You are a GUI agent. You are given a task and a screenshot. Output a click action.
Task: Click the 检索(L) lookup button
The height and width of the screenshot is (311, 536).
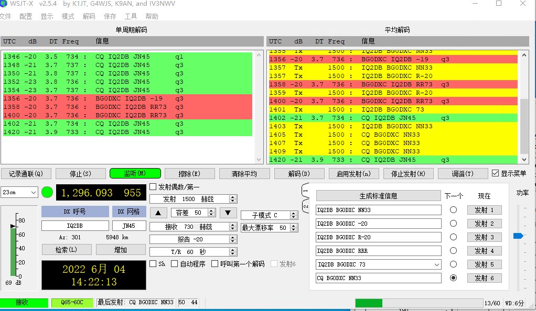tap(67, 250)
